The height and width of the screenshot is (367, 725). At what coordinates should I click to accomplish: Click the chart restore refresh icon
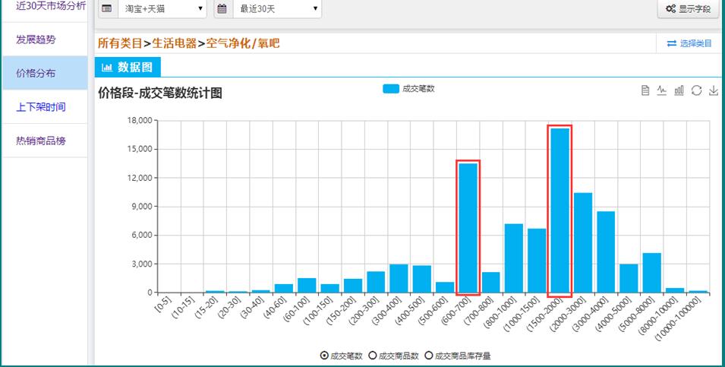click(x=696, y=91)
